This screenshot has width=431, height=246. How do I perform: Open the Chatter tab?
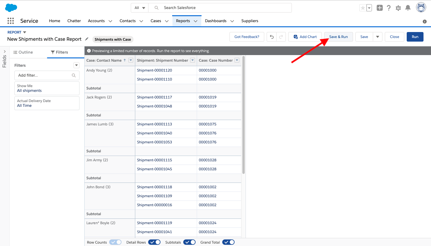(x=74, y=21)
